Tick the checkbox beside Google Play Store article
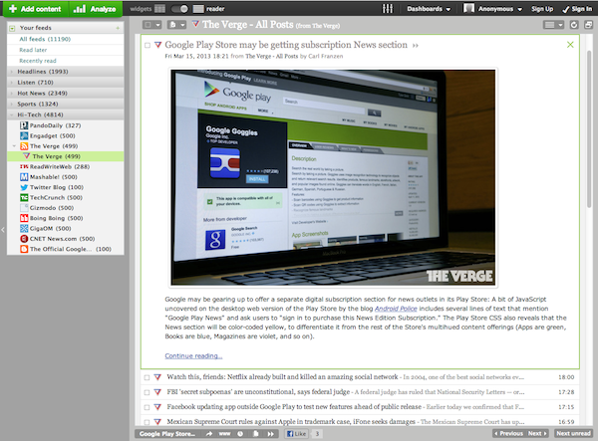The height and width of the screenshot is (441, 598). pyautogui.click(x=148, y=46)
